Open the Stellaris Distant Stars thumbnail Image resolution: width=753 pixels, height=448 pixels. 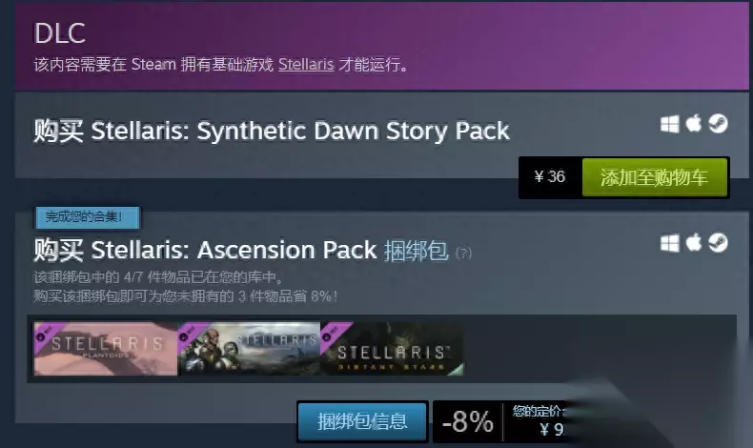pos(392,349)
